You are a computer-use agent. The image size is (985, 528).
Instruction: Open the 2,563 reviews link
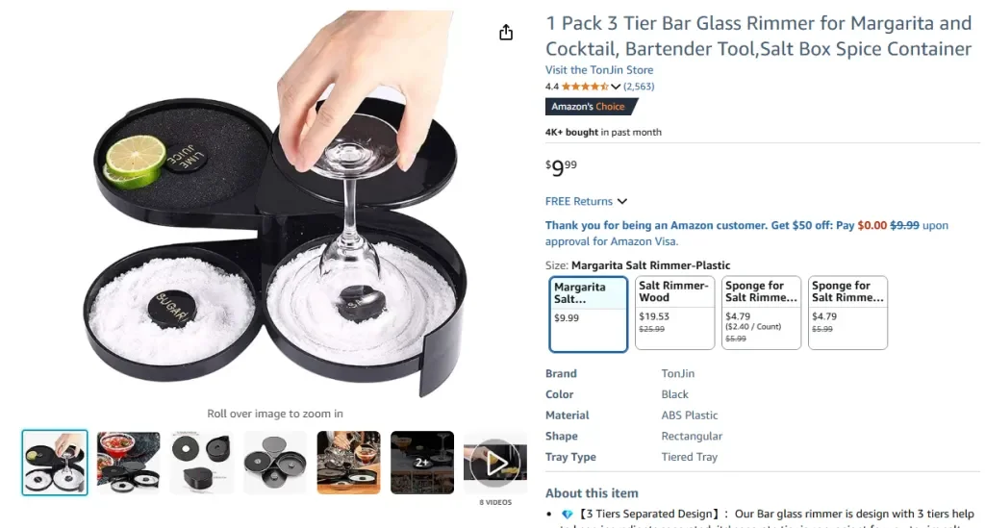tap(639, 87)
